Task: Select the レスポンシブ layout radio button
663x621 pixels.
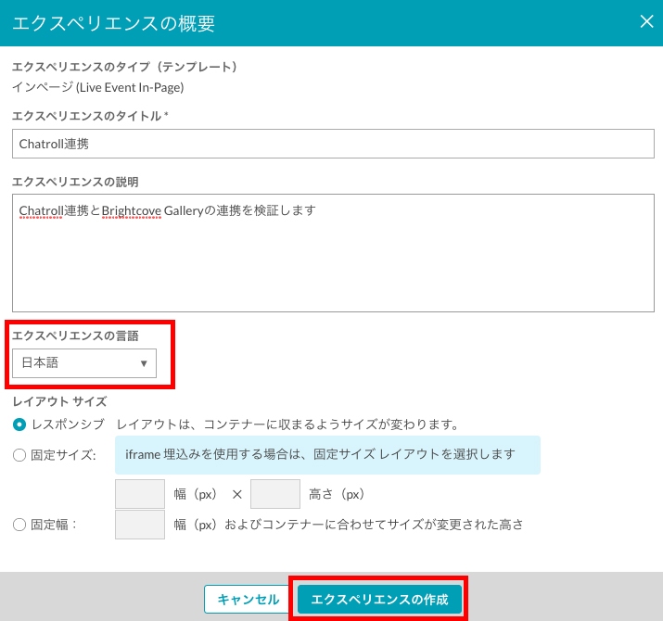Action: 19,425
